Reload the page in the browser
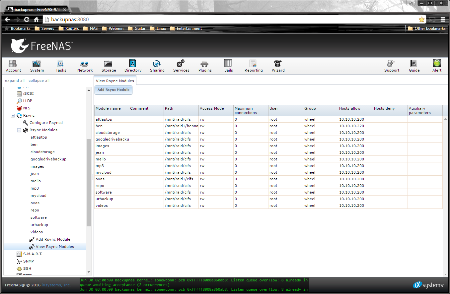The width and height of the screenshot is (450, 294). tap(27, 20)
